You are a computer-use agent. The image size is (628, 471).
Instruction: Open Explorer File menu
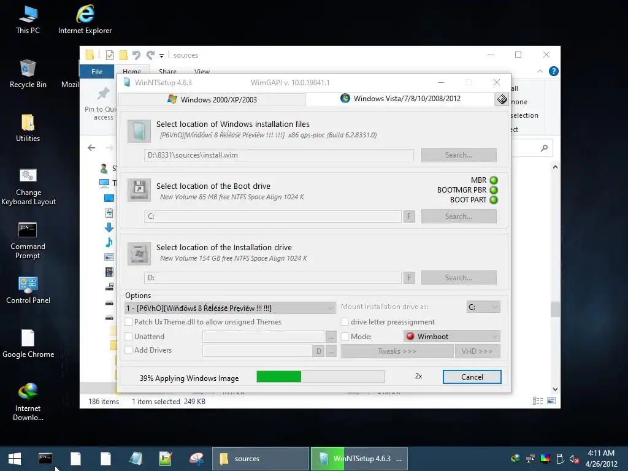pos(97,71)
